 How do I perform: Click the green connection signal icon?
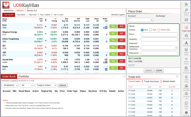coord(186,4)
